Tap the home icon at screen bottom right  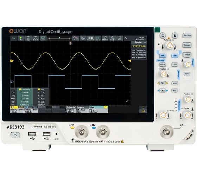point(143,111)
